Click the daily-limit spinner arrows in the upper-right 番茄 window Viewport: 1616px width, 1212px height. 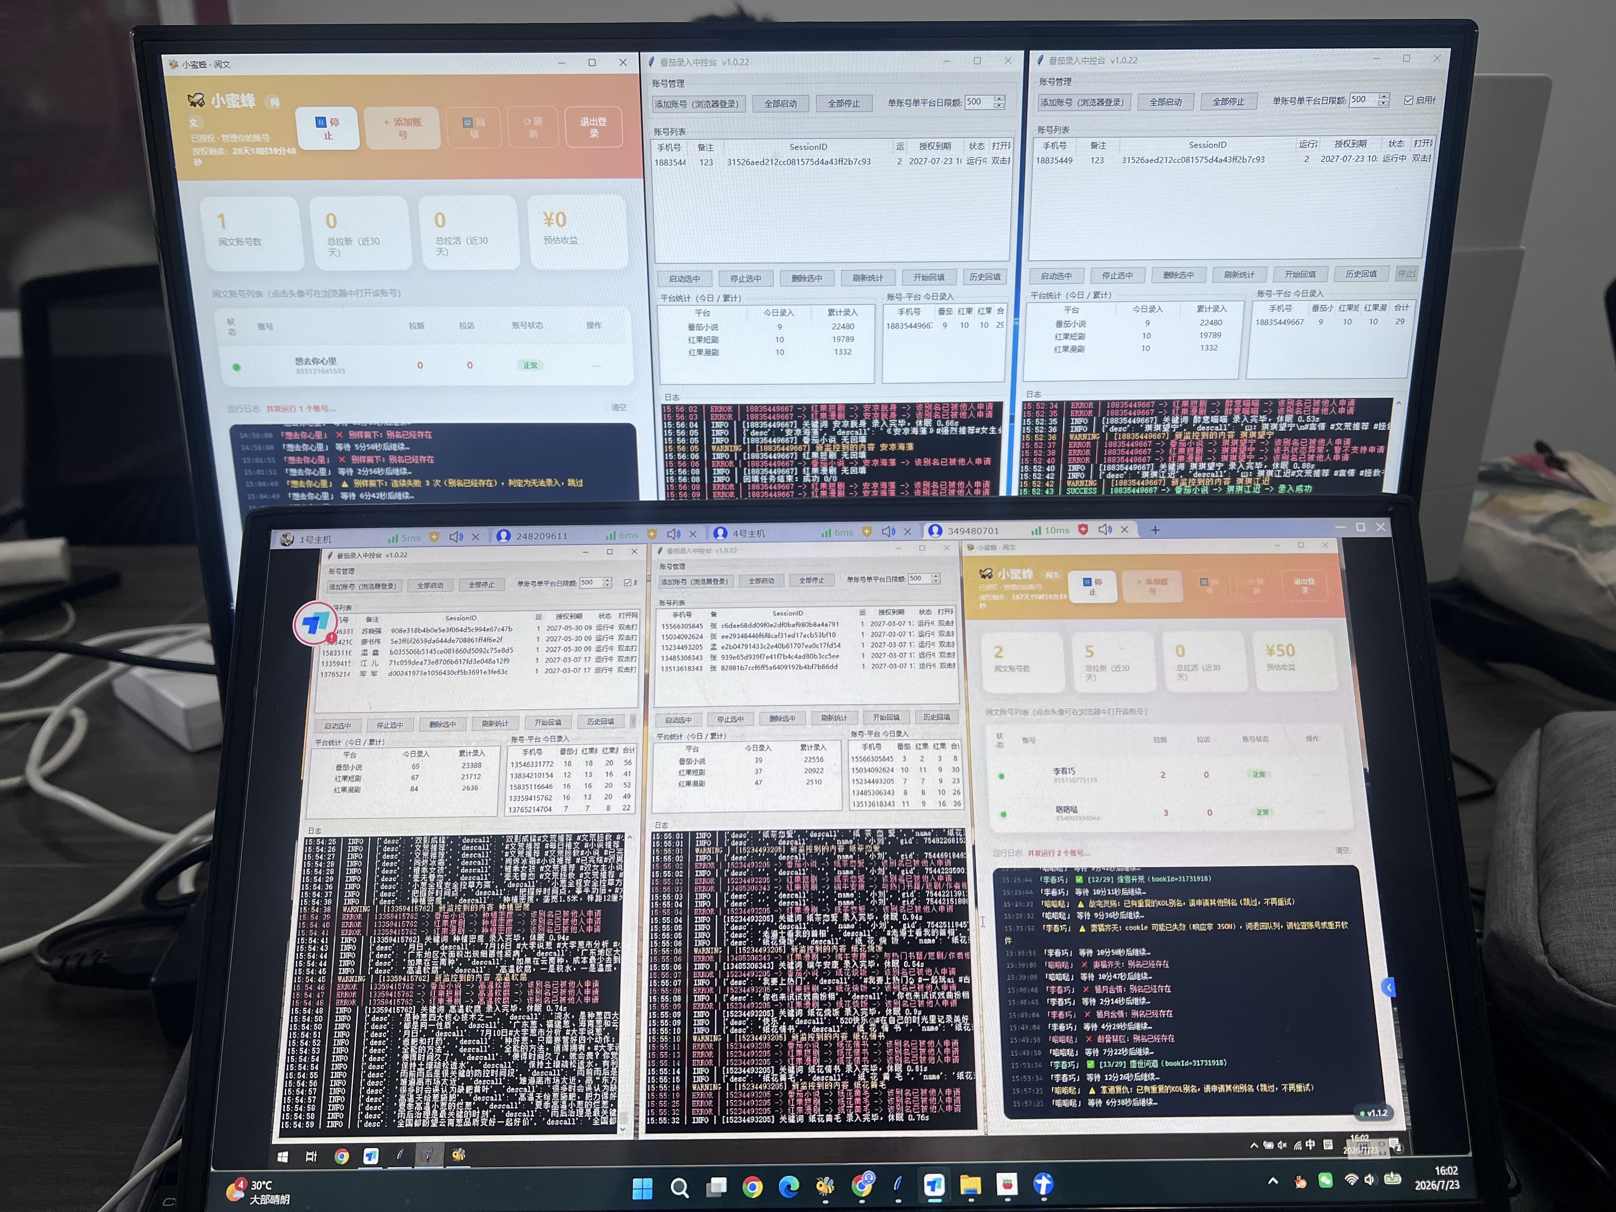[1383, 100]
